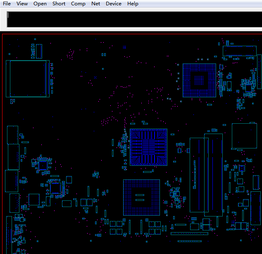Open the Help menu
Screen dimensions: 262x254
coord(133,3)
